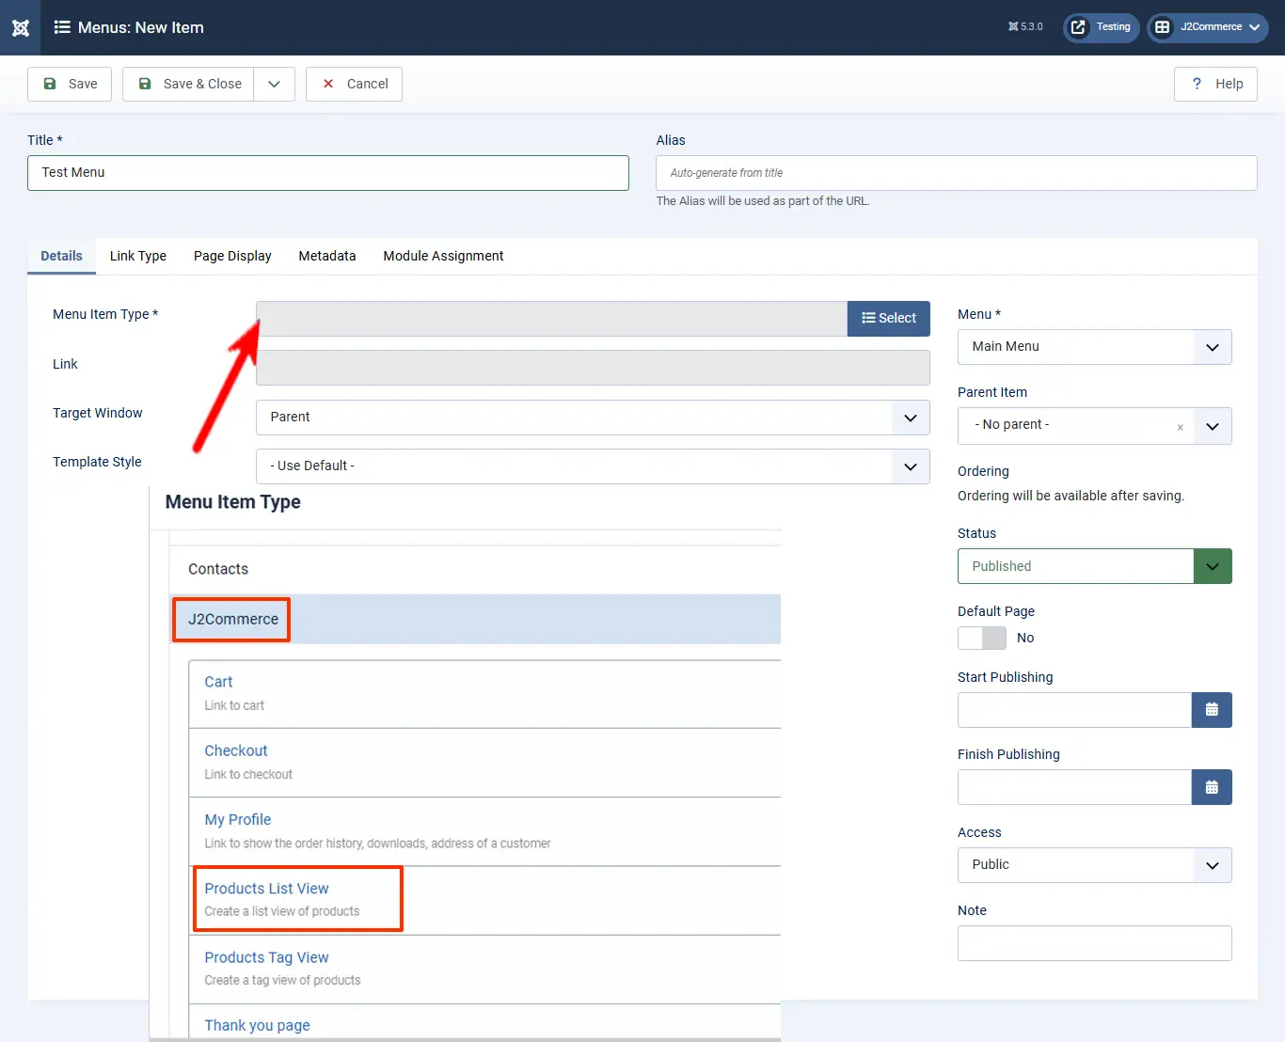Viewport: 1285px width, 1042px height.
Task: Open the Menu dropdown showing Main Menu
Action: (x=1095, y=347)
